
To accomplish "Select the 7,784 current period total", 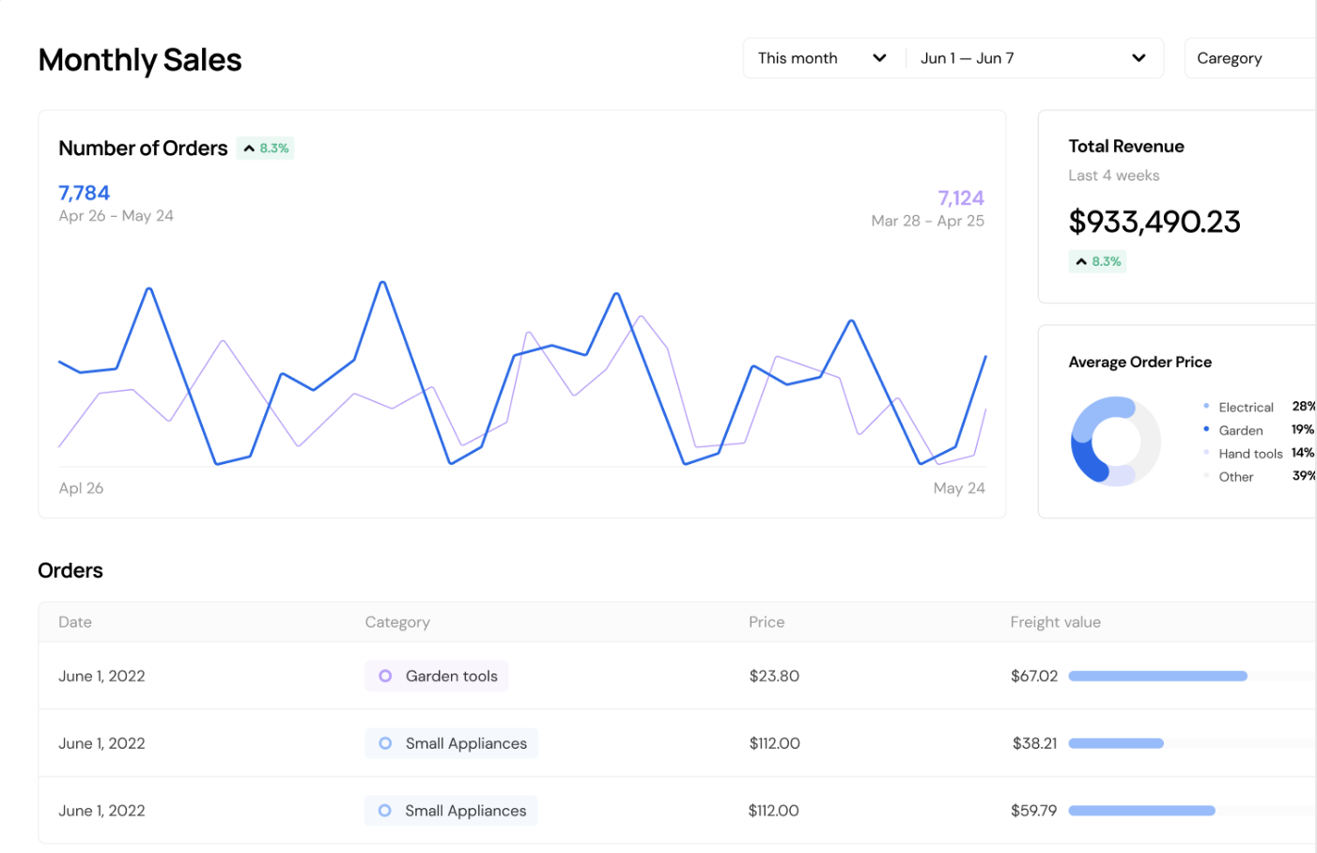I will (85, 194).
